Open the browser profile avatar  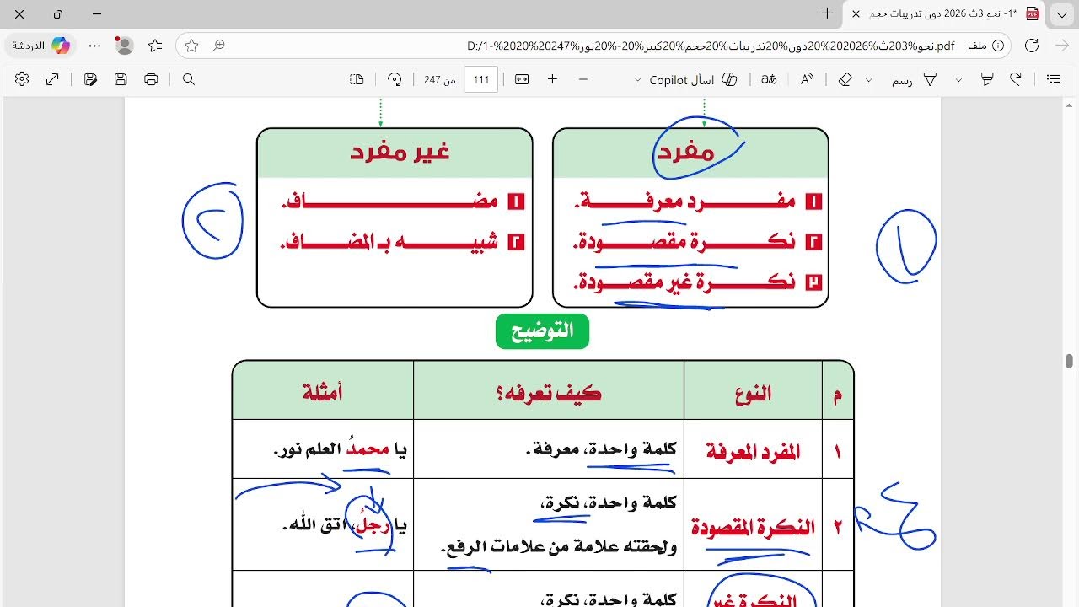tap(124, 46)
